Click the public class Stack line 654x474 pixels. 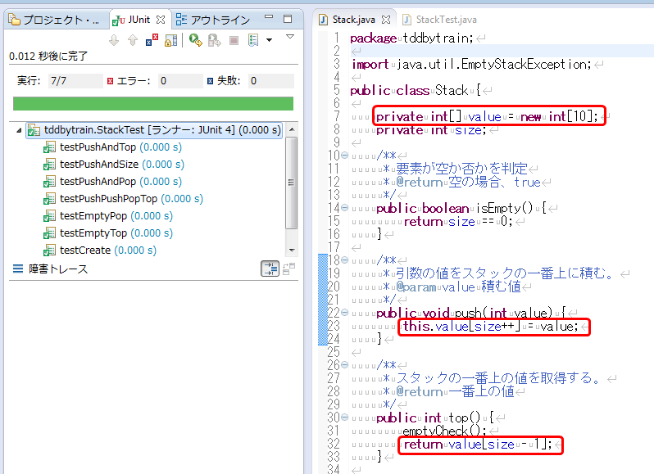coord(416,90)
